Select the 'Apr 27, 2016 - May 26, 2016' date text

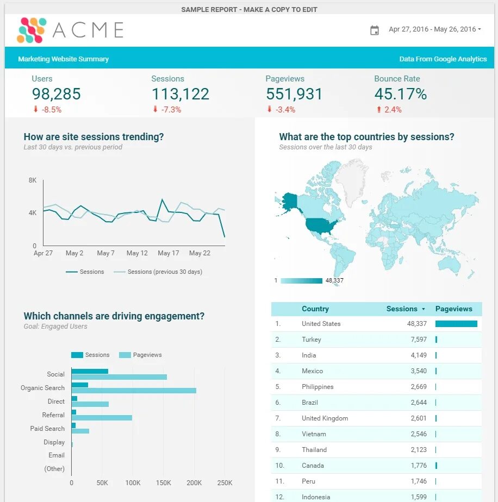432,29
